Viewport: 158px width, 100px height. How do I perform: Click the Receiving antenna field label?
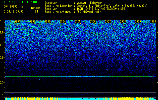coord(58,12)
